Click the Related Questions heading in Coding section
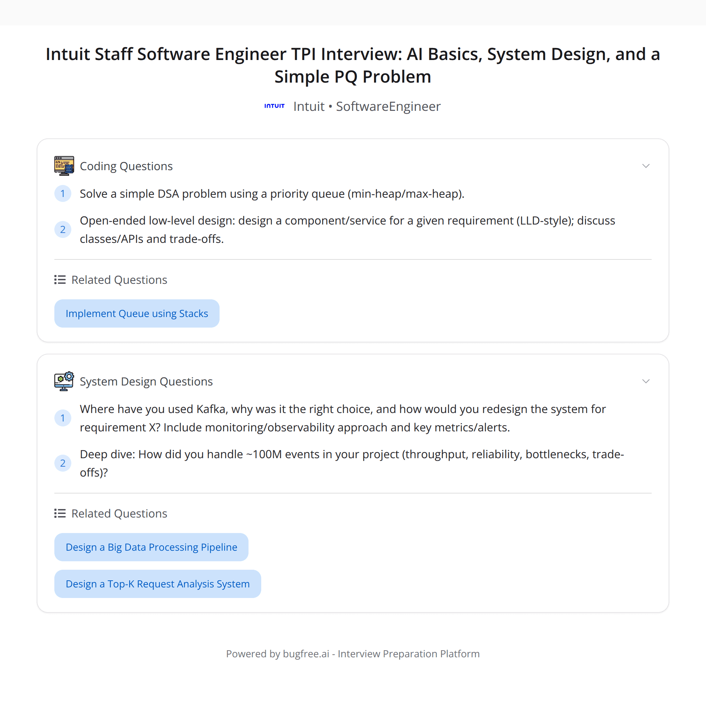Viewport: 706px width, 706px height. coord(120,280)
